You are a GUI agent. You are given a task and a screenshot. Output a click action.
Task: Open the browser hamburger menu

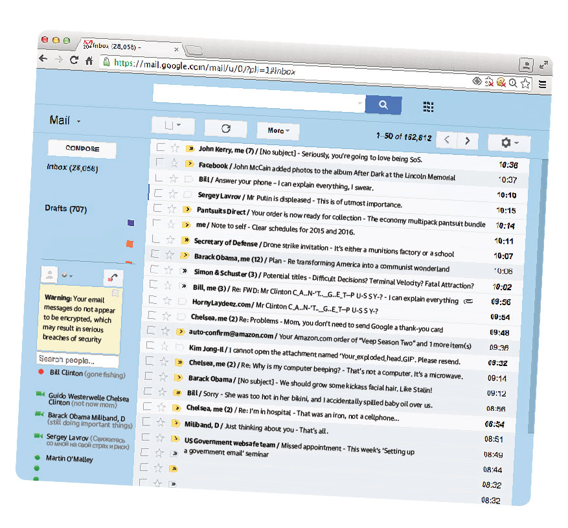click(542, 84)
